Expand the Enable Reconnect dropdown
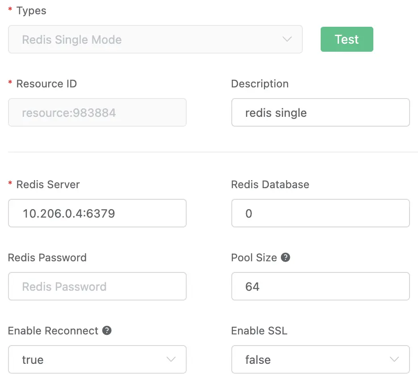Screen dimensions: 418x379 (x=97, y=359)
